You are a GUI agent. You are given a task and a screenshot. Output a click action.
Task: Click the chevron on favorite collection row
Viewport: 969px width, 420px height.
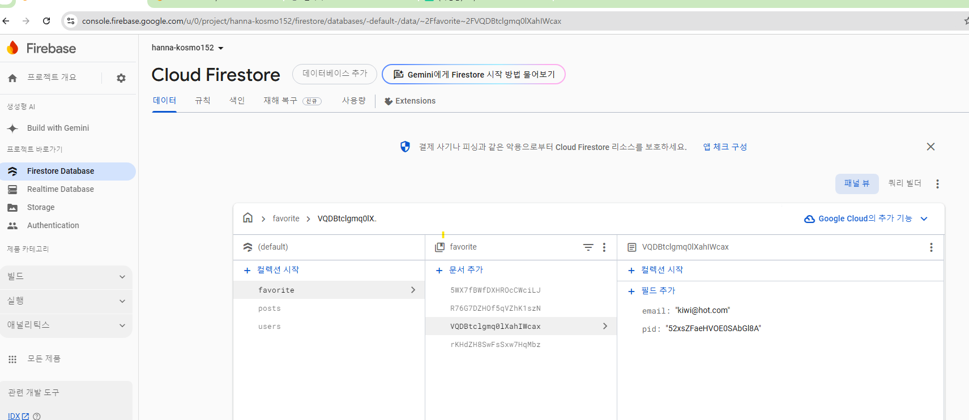point(413,290)
